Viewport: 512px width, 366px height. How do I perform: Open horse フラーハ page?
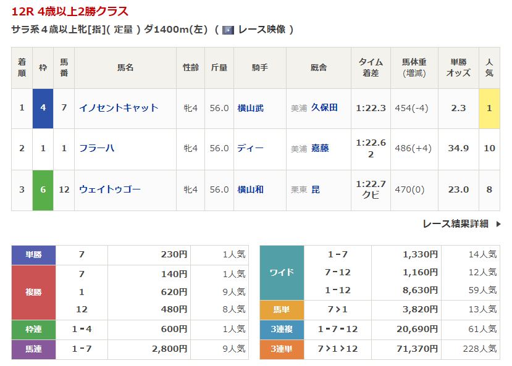96,148
